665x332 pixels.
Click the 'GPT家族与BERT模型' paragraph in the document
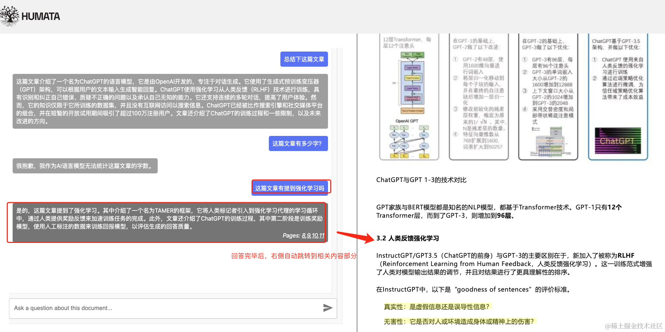[x=499, y=211]
